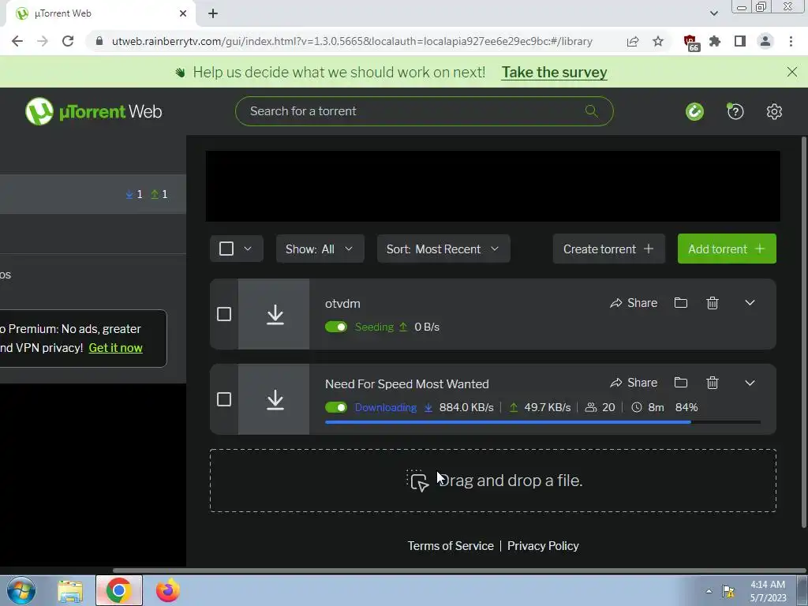Click the otvdm torrent name
Viewport: 808px width, 606px height.
coord(342,304)
